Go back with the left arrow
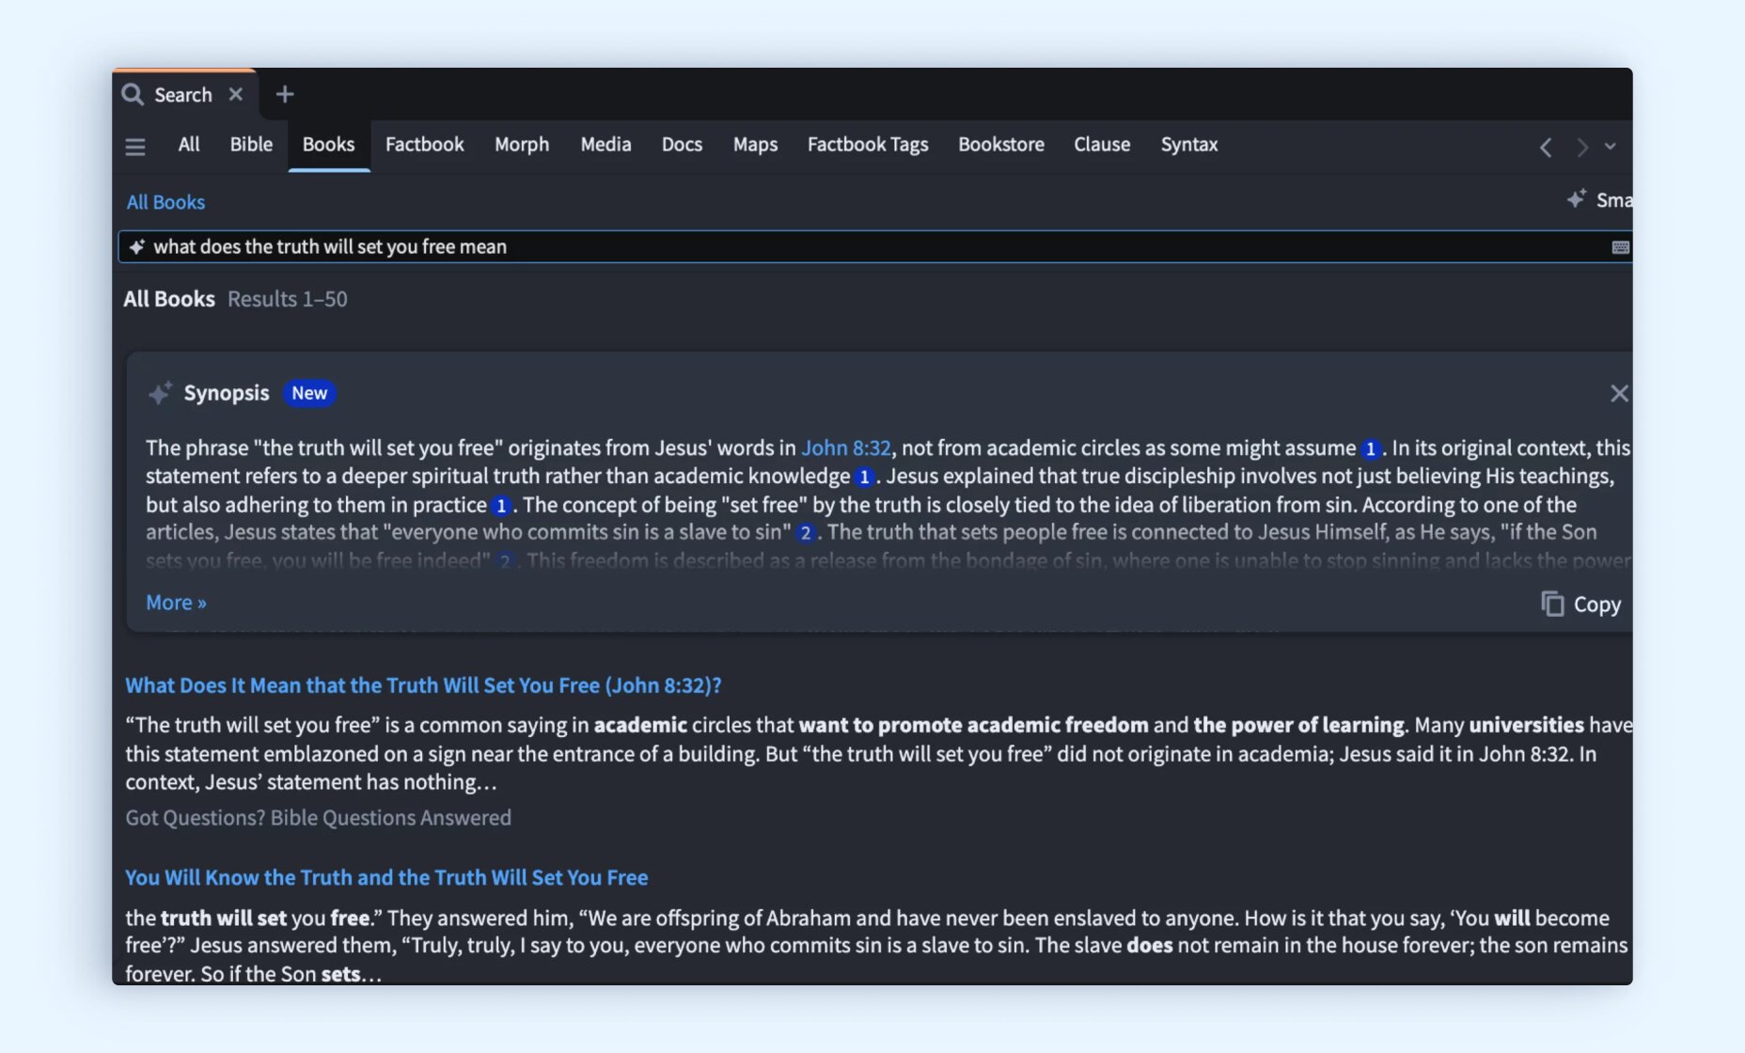Viewport: 1745px width, 1053px height. pos(1546,147)
